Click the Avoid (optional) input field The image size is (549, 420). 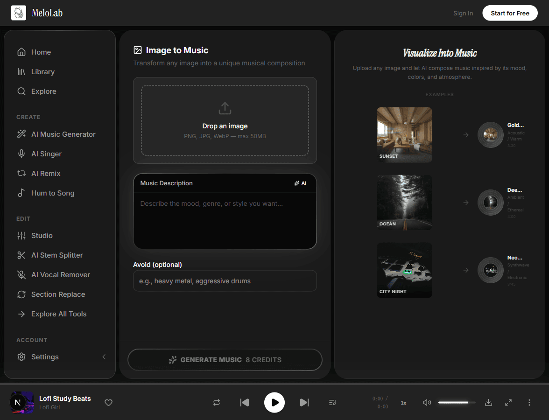pyautogui.click(x=225, y=281)
